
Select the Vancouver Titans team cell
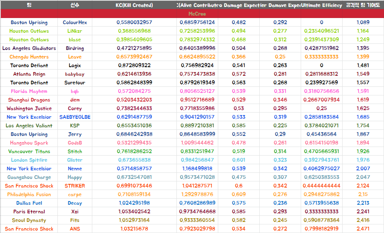[29, 152]
